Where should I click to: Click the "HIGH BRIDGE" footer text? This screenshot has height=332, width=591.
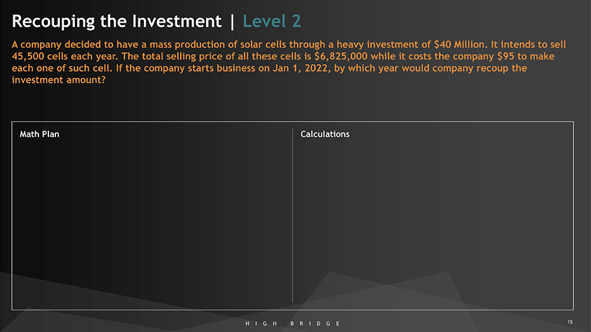click(293, 323)
